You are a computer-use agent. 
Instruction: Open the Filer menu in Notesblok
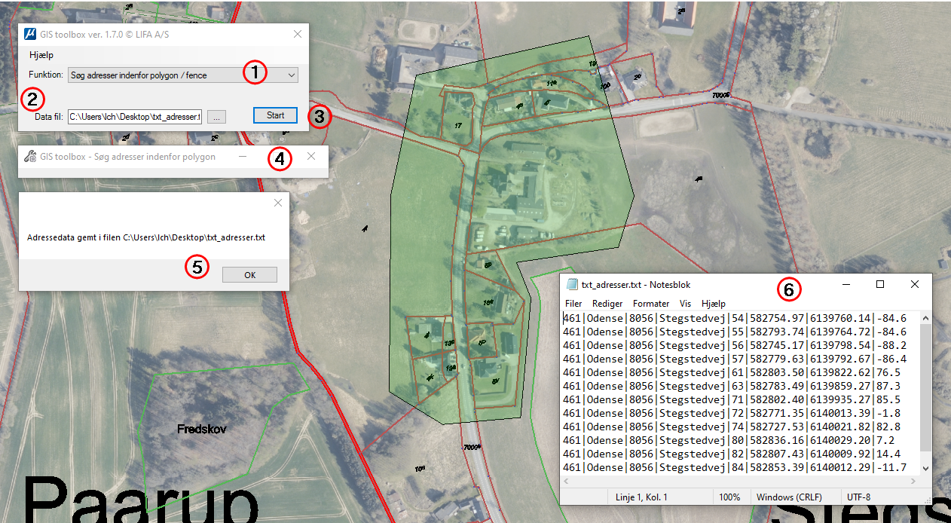point(573,304)
